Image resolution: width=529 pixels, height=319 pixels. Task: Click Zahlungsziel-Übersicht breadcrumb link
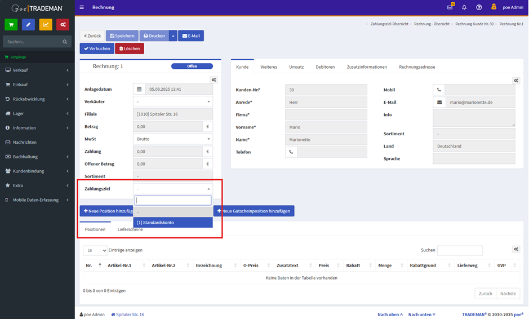click(x=389, y=24)
